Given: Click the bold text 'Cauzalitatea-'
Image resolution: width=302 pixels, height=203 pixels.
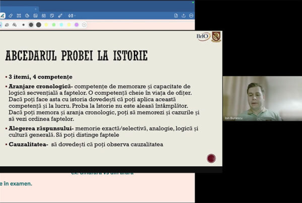Looking at the screenshot, I should [x=28, y=145].
